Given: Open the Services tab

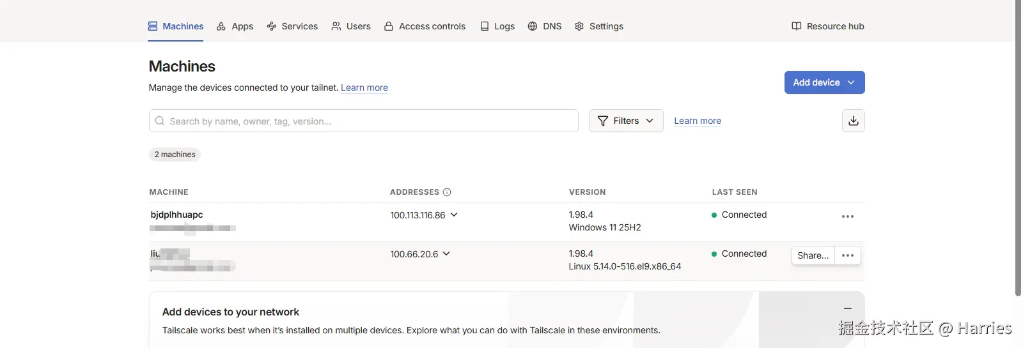Looking at the screenshot, I should point(292,26).
